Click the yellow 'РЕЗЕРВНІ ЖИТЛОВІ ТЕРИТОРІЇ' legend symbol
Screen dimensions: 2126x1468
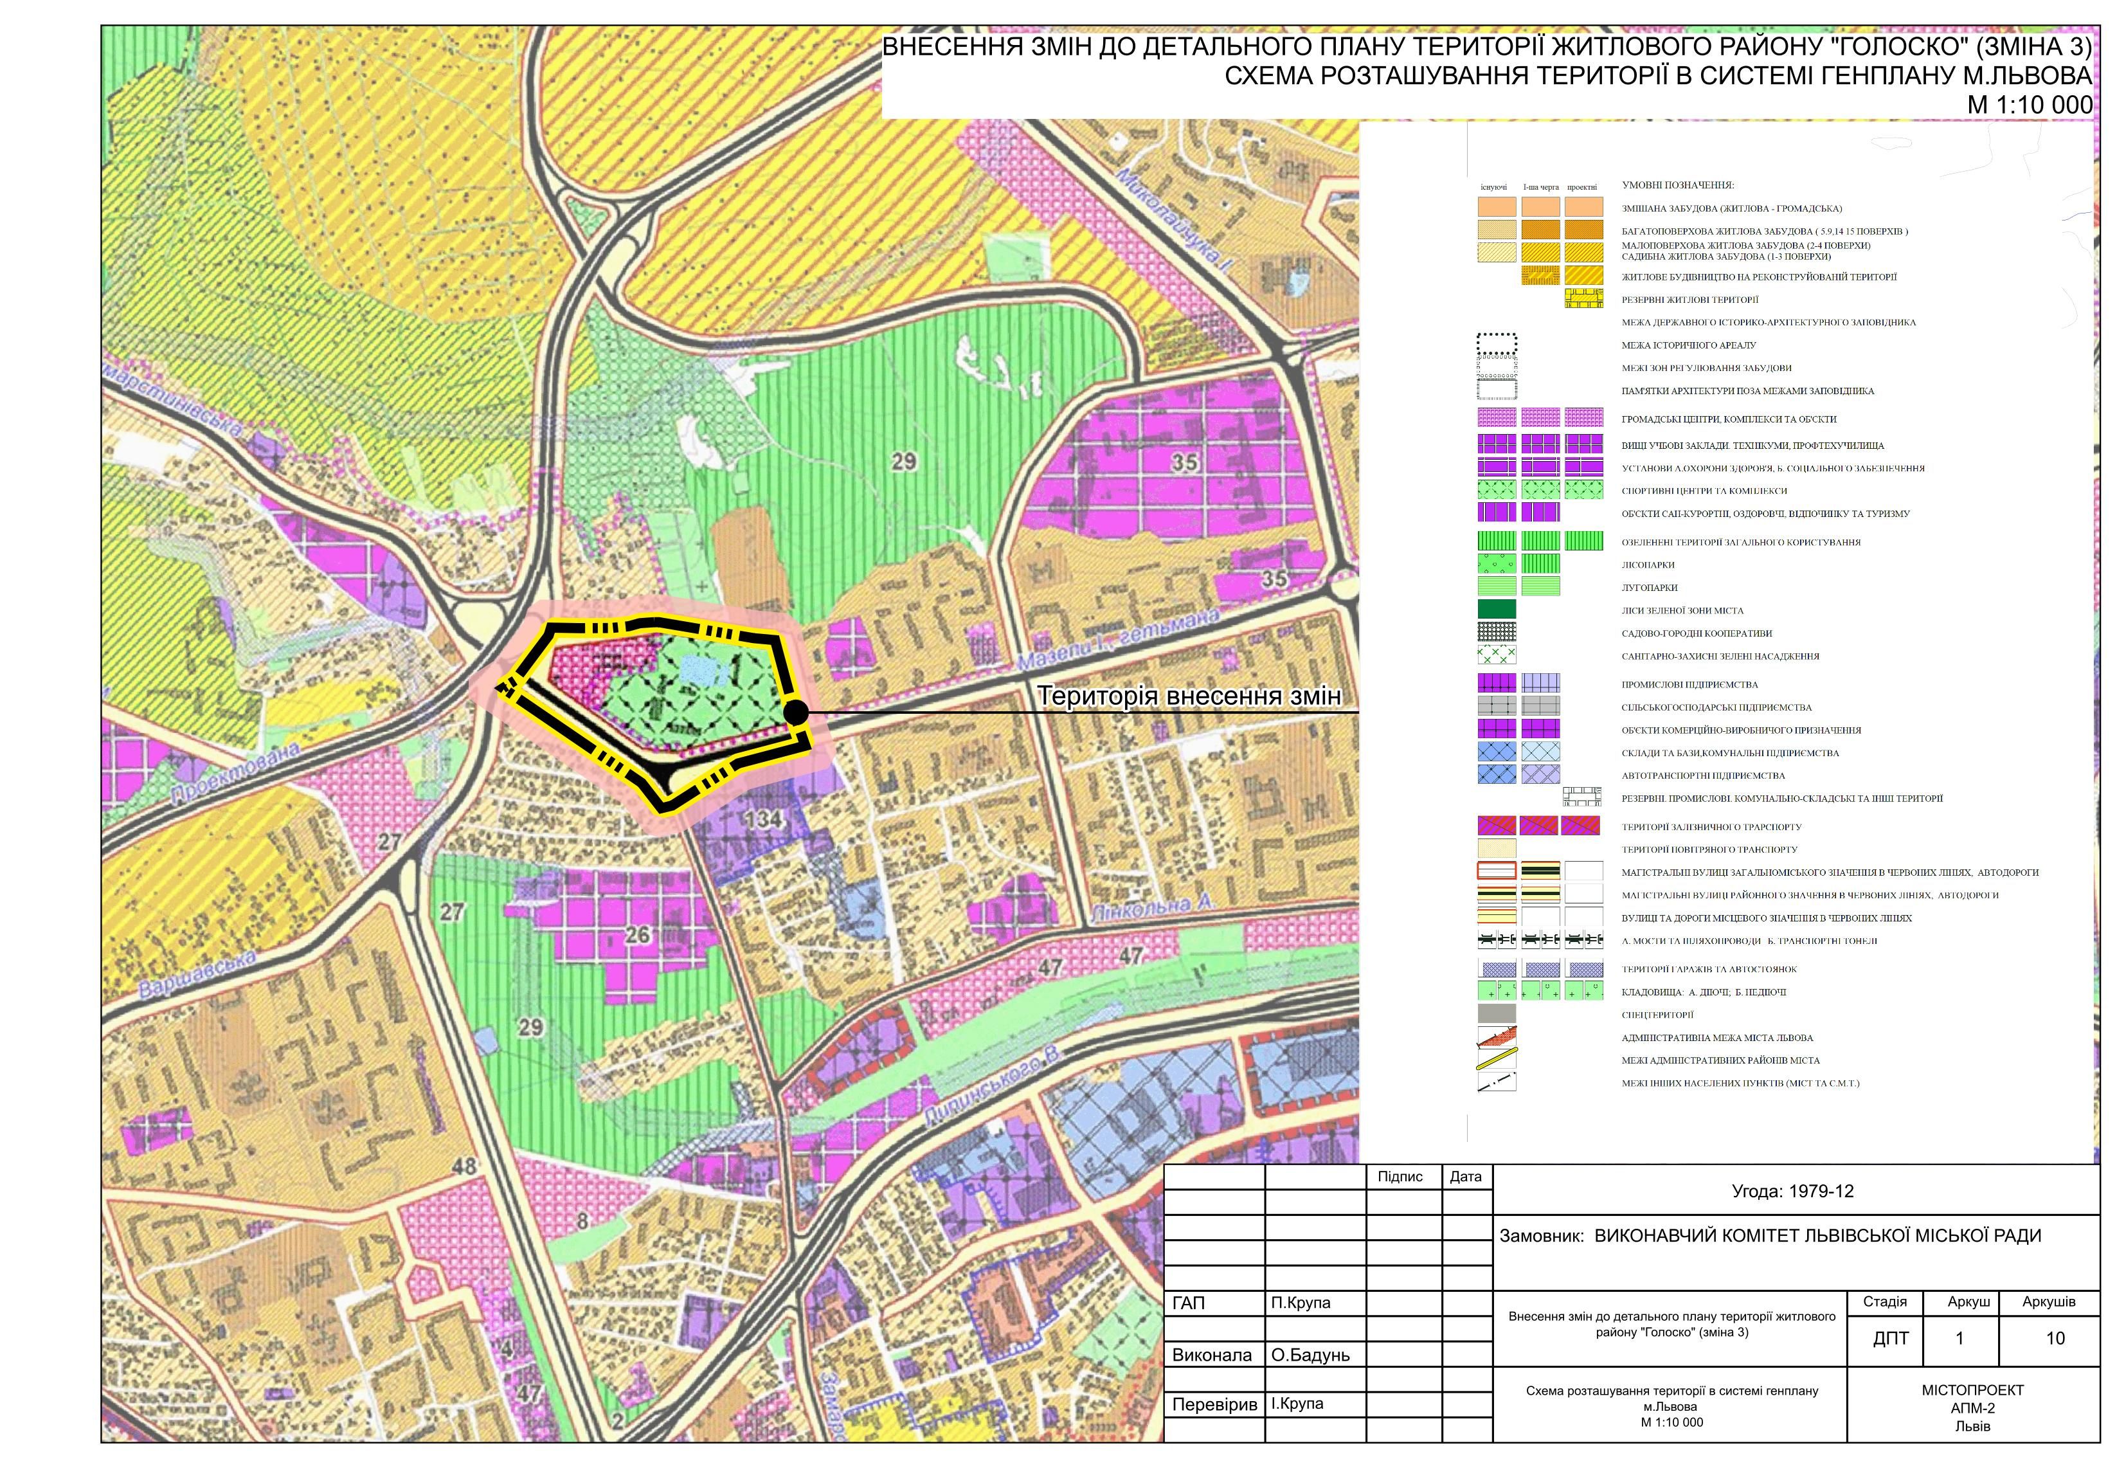tap(1583, 299)
